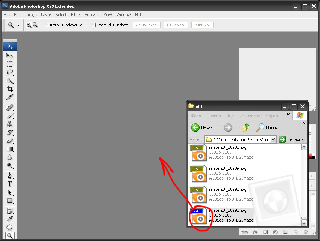Select the Rectangular Marquee tool
Screen dimensions: 320x241
point(10,64)
